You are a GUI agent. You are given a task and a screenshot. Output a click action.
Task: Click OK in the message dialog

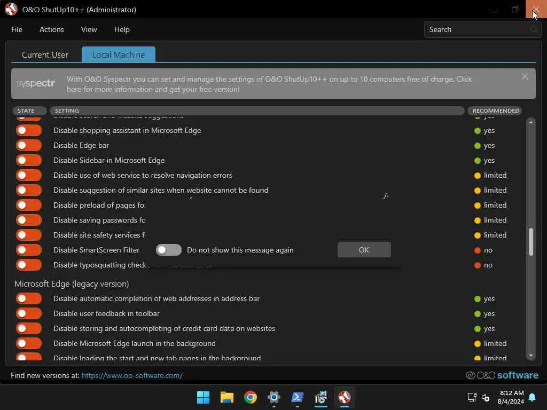(x=364, y=250)
